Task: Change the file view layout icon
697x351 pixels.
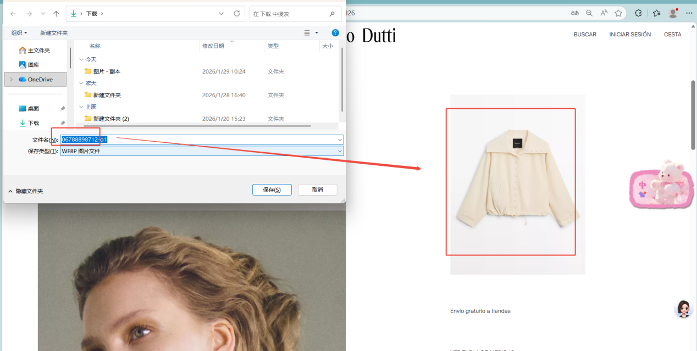Action: click(307, 33)
